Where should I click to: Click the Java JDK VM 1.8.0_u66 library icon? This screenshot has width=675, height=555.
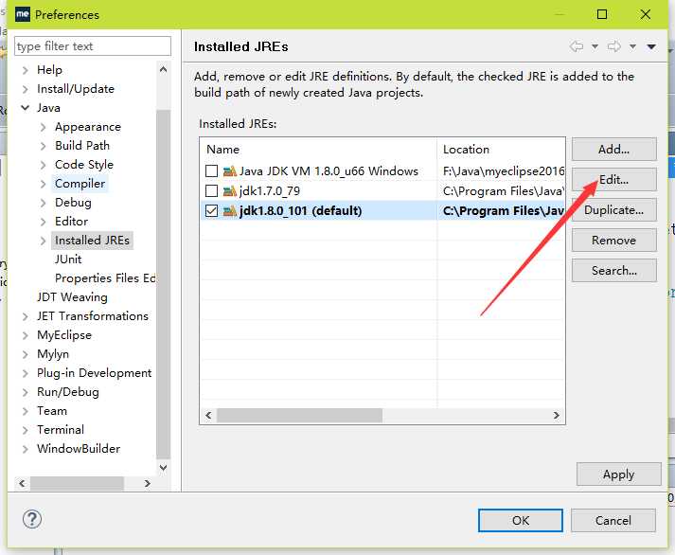(230, 170)
